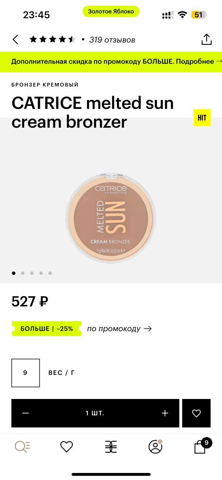Tap the по промокоду arrow link
Image resolution: width=222 pixels, height=480 pixels.
(120, 329)
